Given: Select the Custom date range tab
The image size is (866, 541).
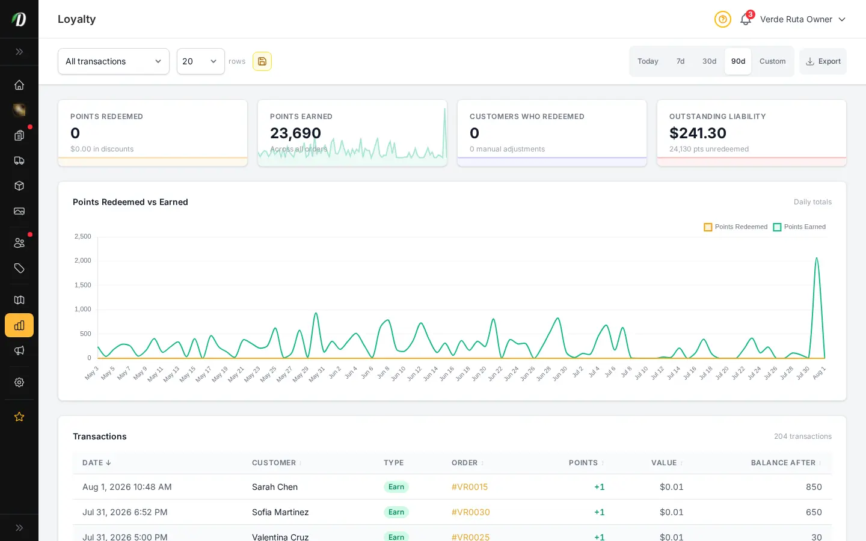Looking at the screenshot, I should pyautogui.click(x=772, y=61).
